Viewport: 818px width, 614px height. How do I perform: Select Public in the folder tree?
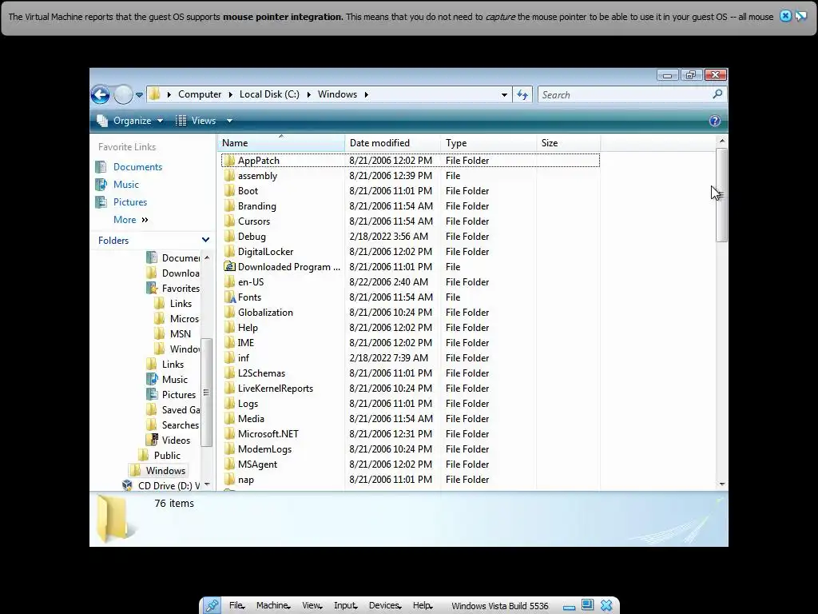tap(167, 455)
